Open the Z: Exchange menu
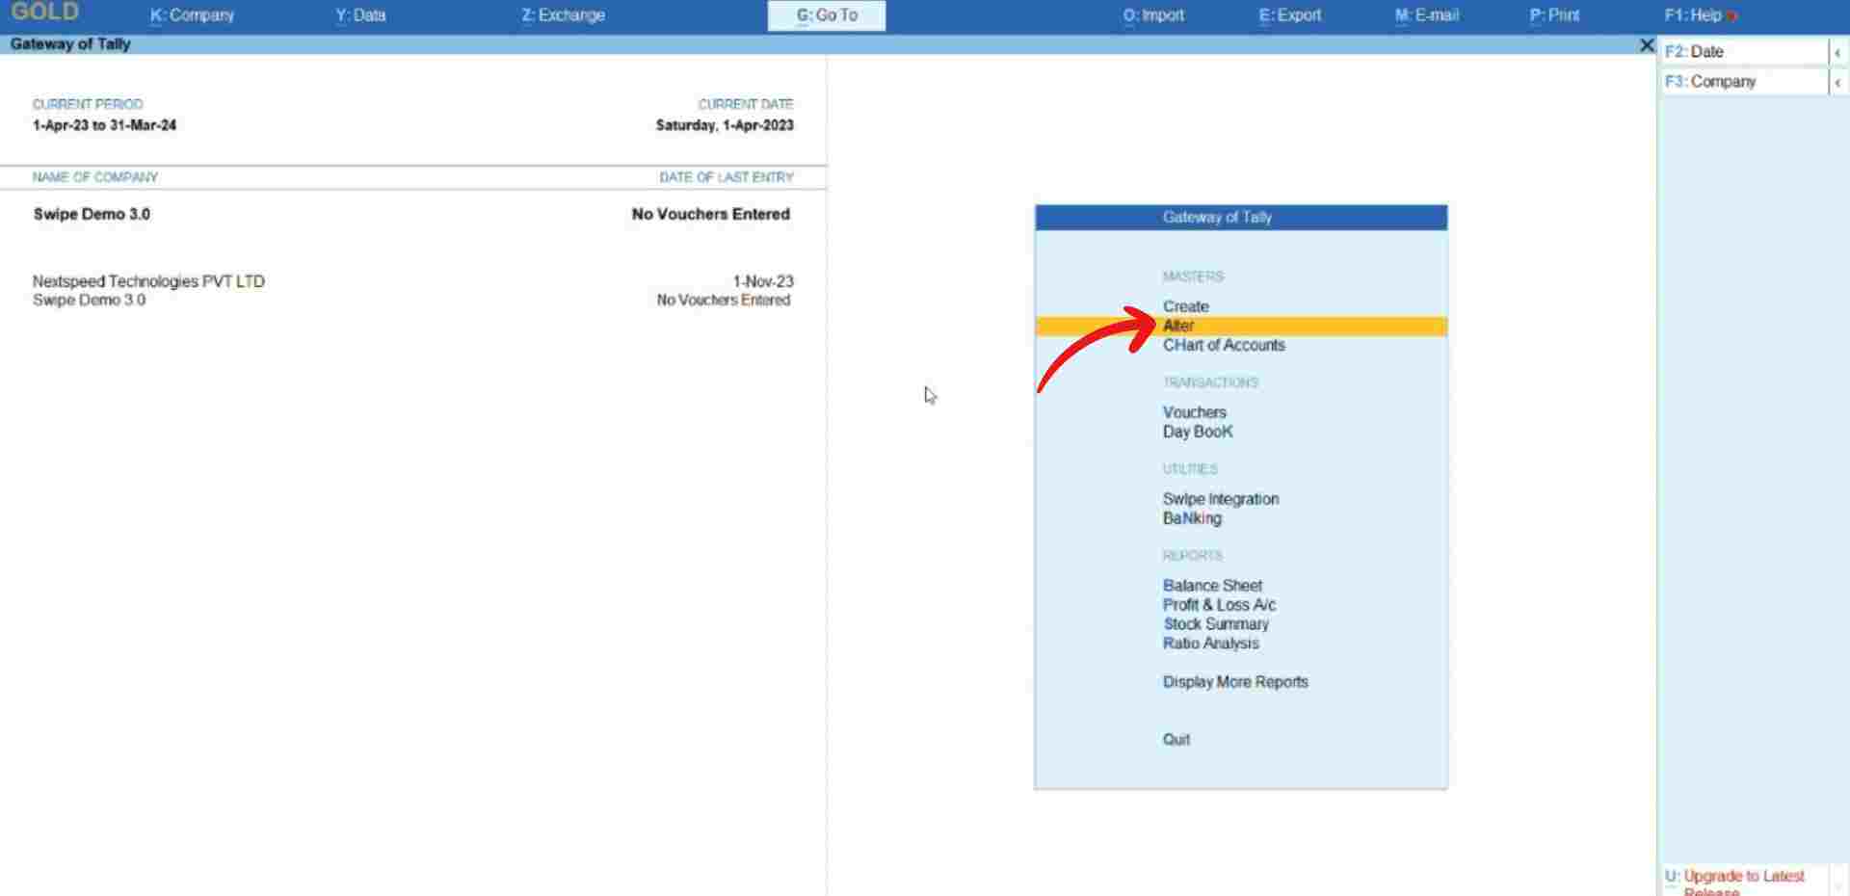This screenshot has width=1850, height=896. tap(563, 15)
